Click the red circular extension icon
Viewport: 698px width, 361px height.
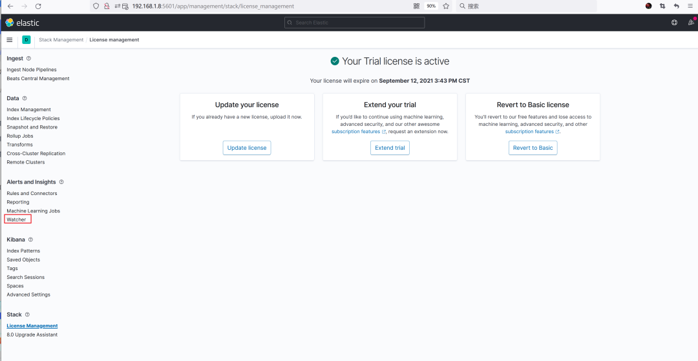click(x=649, y=6)
